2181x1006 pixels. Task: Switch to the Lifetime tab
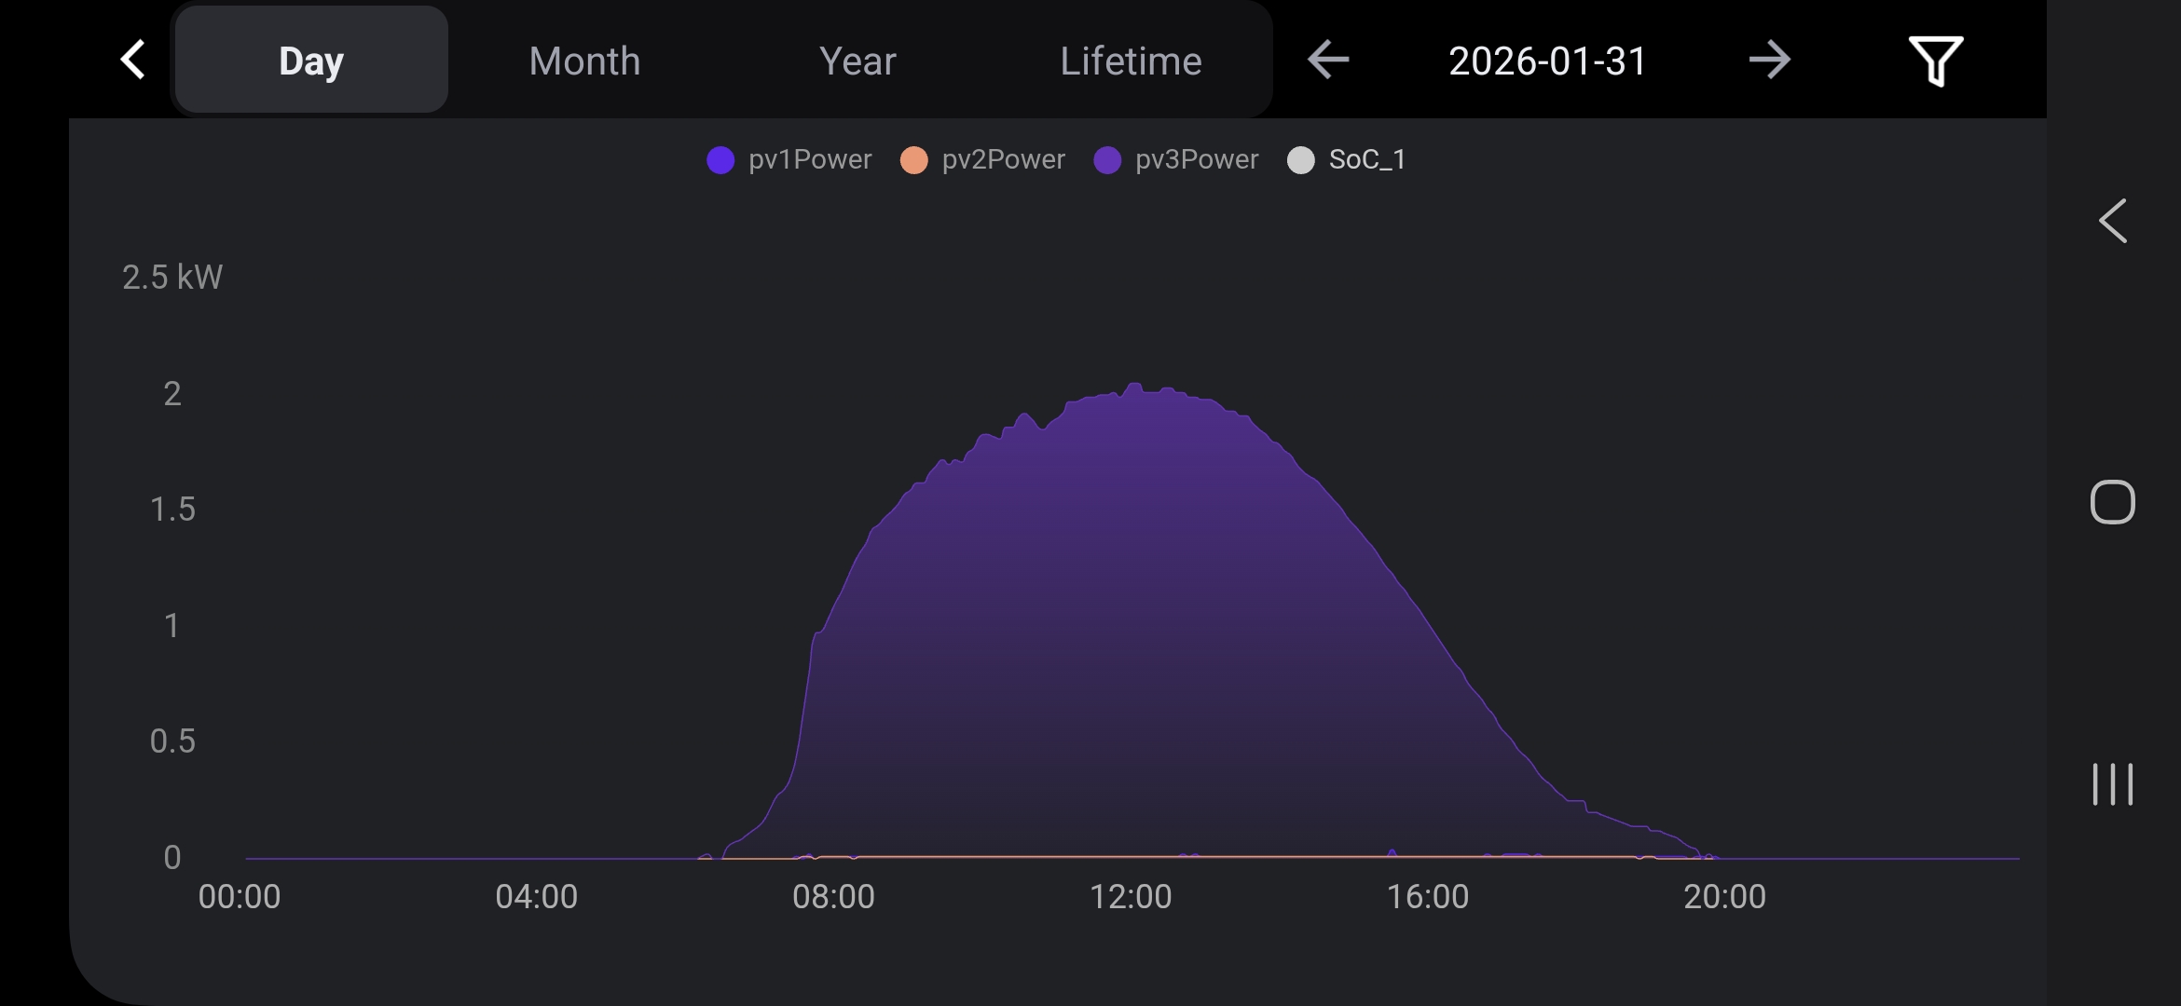click(1131, 61)
